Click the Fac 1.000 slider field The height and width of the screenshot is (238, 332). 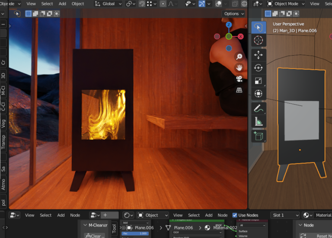click(135, 233)
